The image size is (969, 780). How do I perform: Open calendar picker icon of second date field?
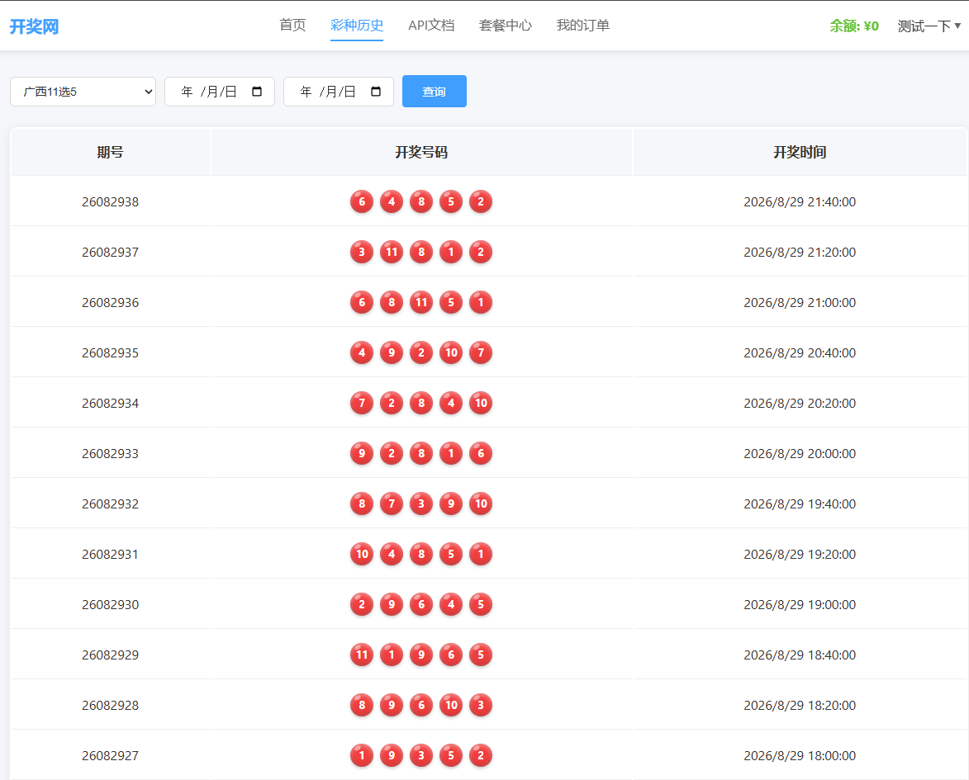376,92
